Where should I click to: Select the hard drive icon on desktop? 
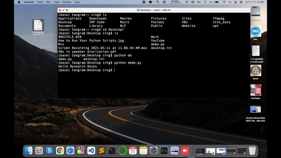click(256, 11)
